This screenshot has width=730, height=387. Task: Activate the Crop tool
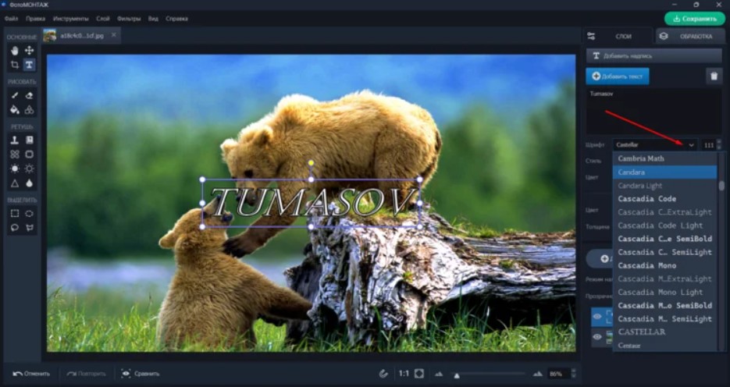(x=14, y=65)
